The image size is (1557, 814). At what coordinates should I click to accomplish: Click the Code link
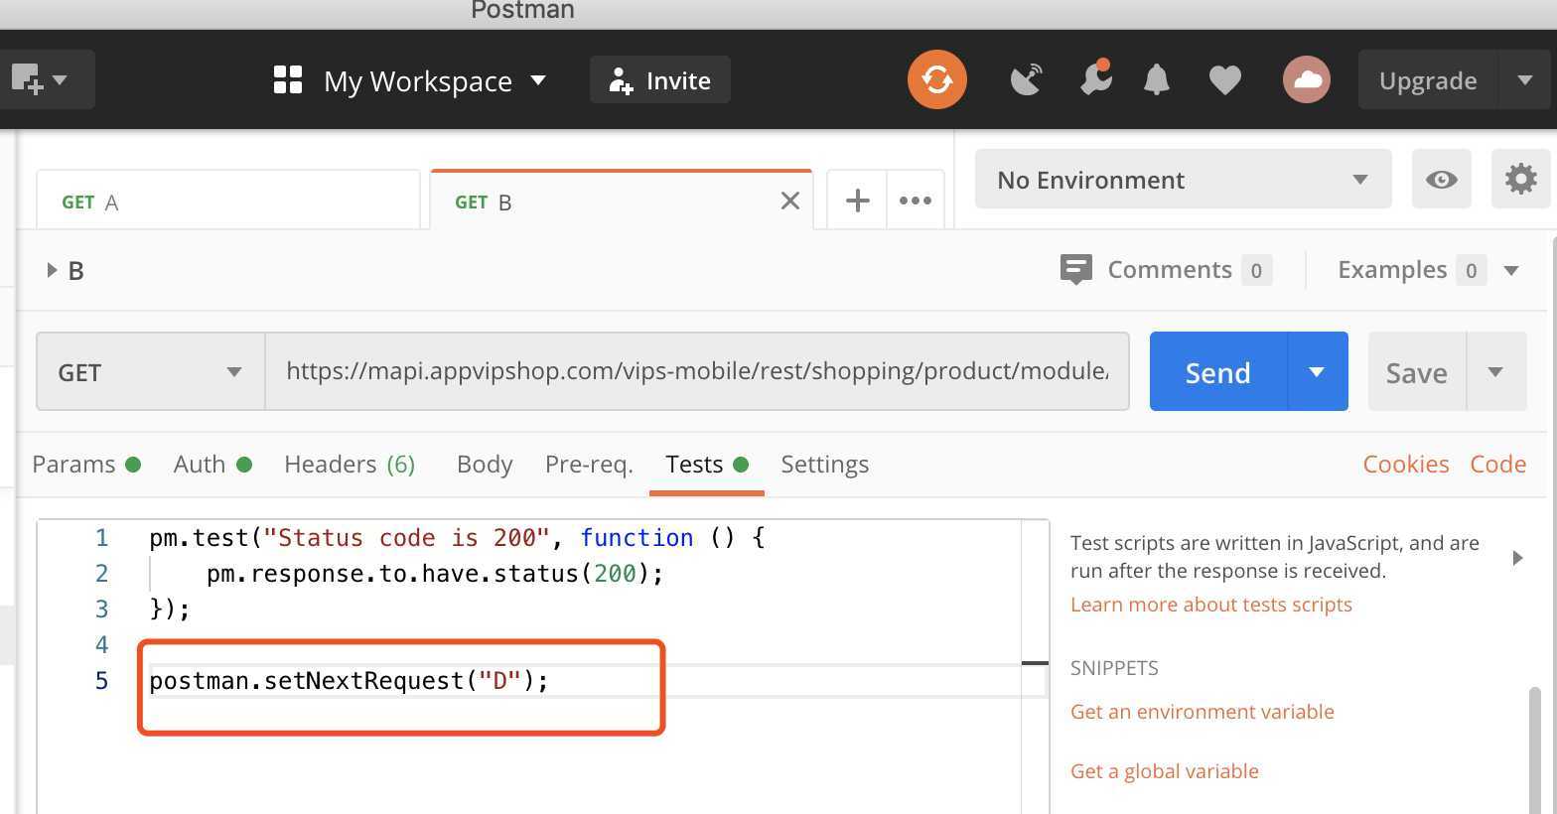1497,464
